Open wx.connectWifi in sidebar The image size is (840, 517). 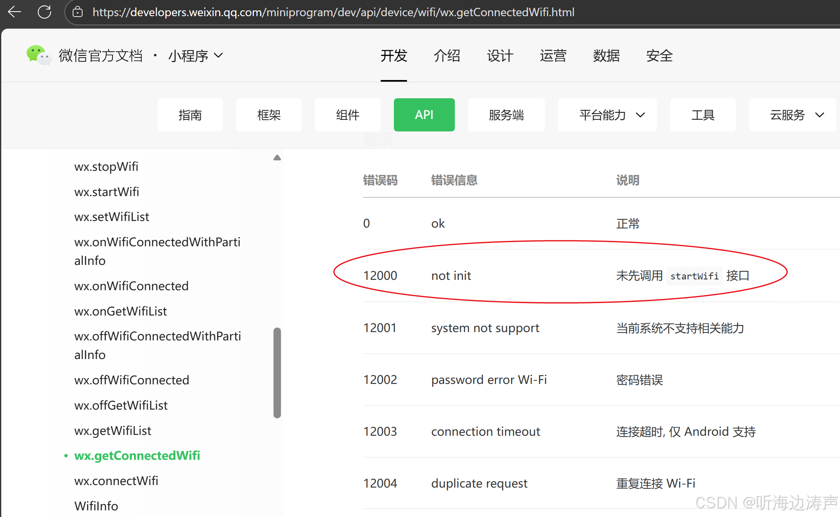tap(116, 481)
